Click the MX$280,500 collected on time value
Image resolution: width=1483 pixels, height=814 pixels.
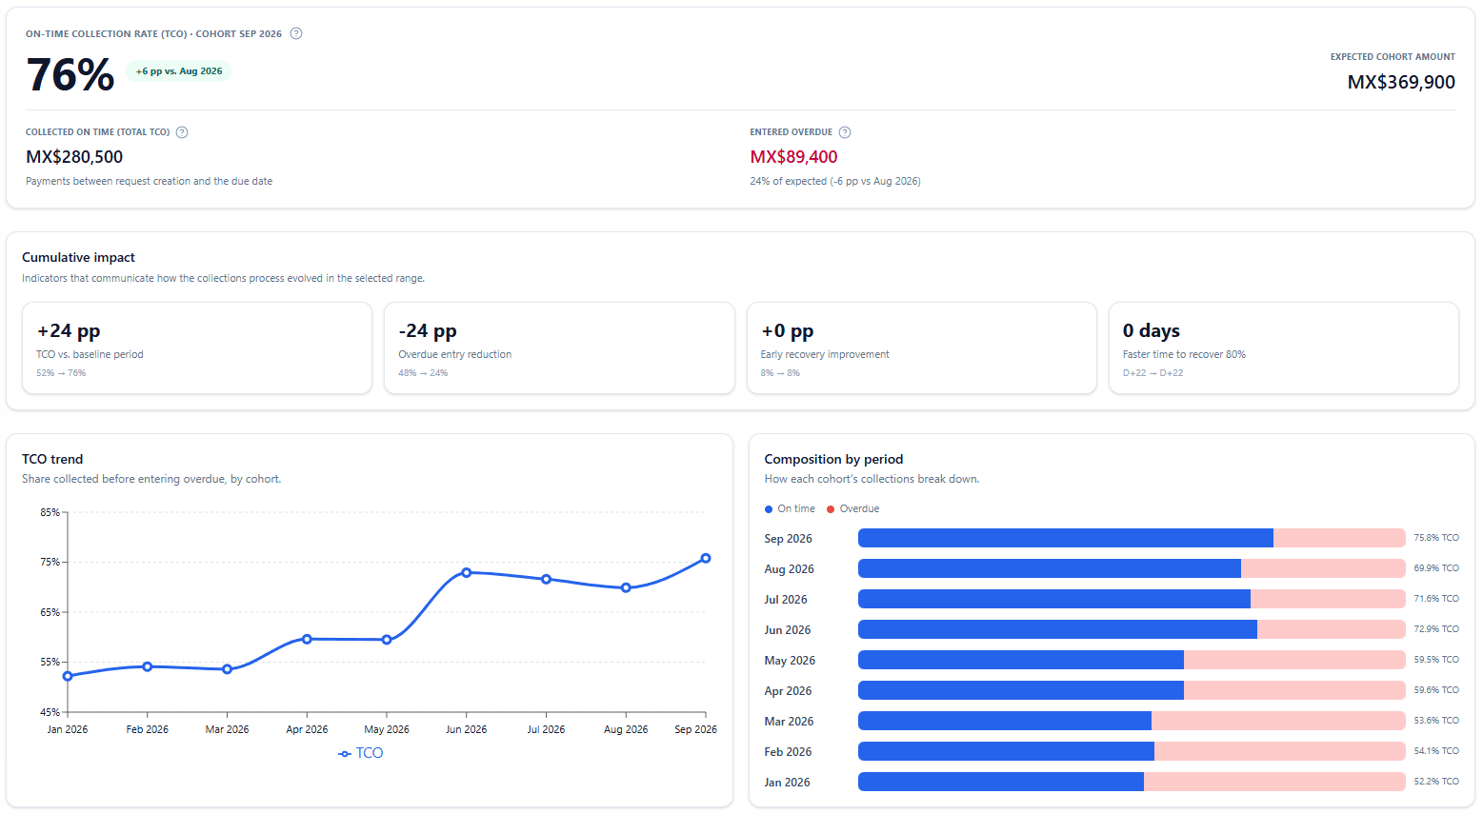(x=74, y=157)
